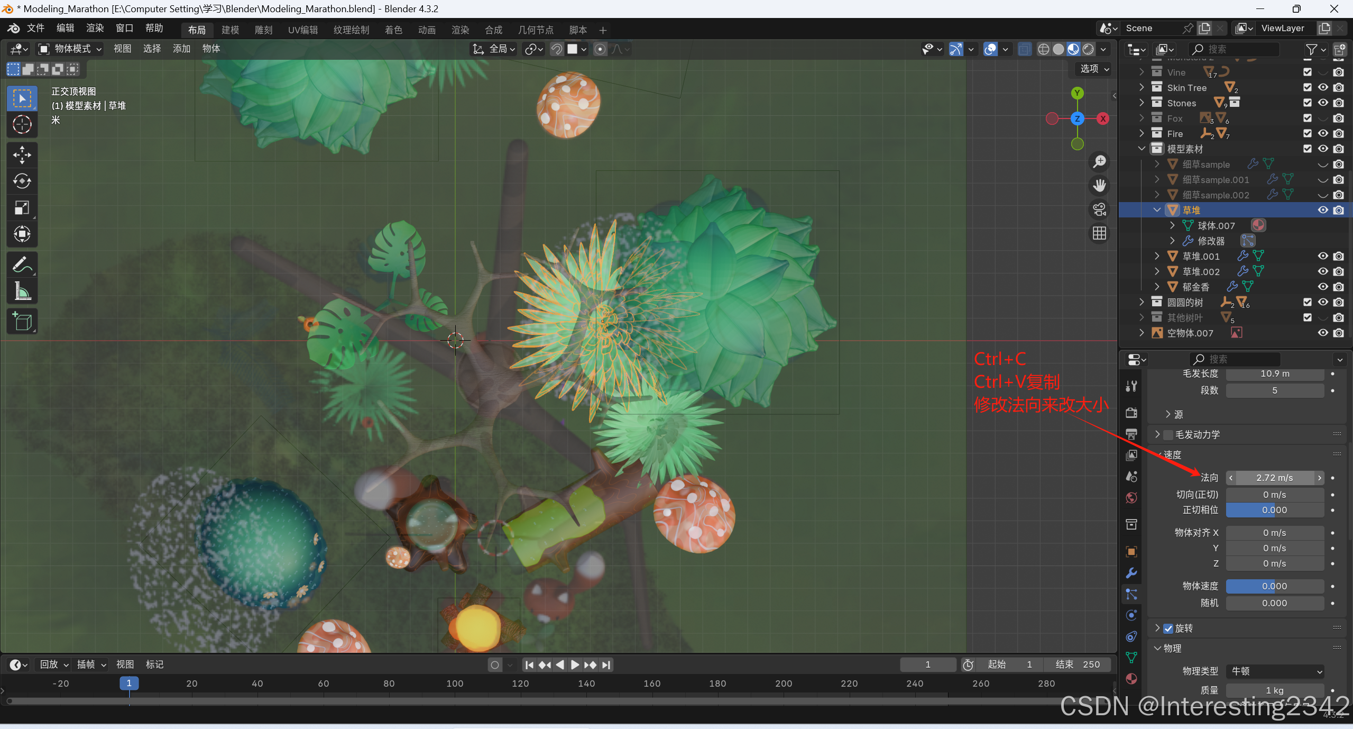This screenshot has height=729, width=1353.
Task: Expand the 圆圆的树 collection
Action: [1142, 302]
